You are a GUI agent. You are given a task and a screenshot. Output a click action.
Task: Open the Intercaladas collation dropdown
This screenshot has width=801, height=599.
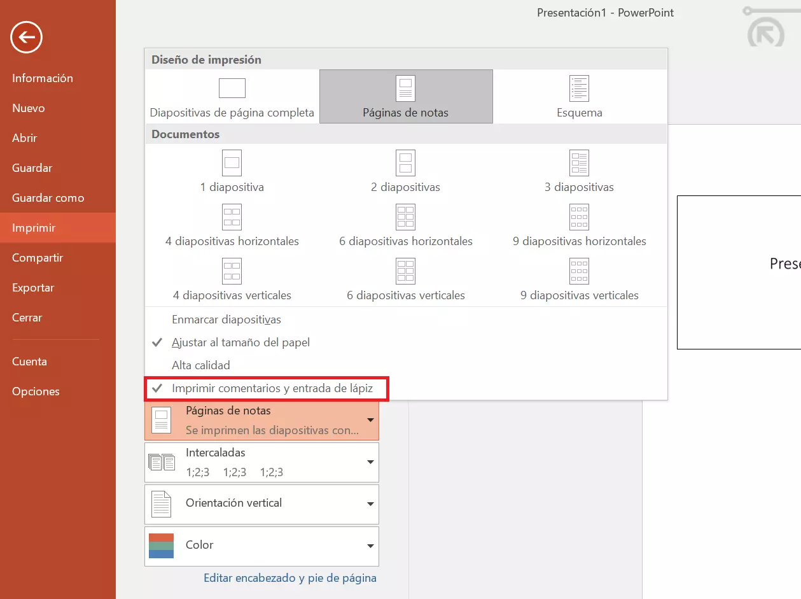tap(261, 462)
